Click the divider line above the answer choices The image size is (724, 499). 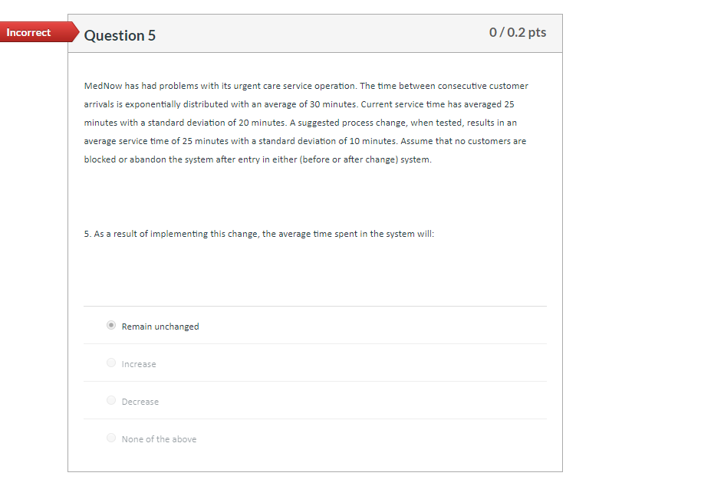point(315,305)
